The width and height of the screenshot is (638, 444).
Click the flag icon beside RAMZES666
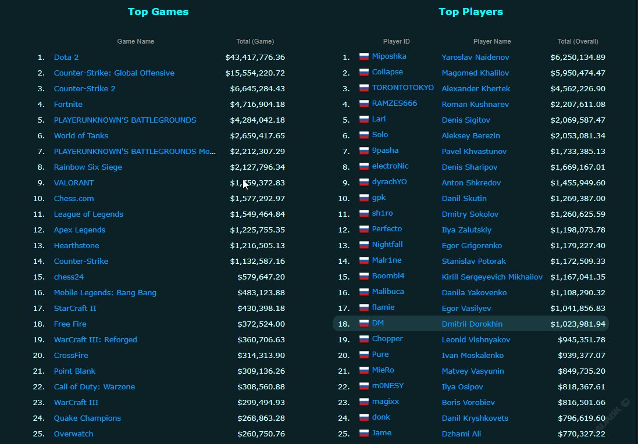(x=364, y=104)
